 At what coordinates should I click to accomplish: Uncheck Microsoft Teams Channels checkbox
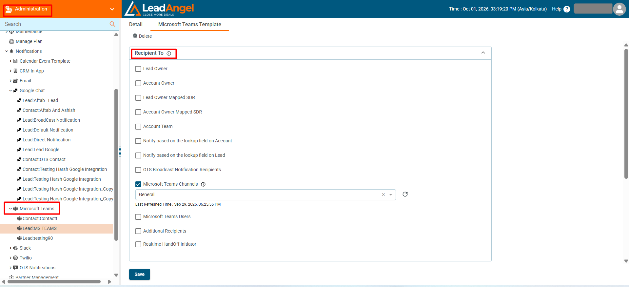tap(138, 184)
